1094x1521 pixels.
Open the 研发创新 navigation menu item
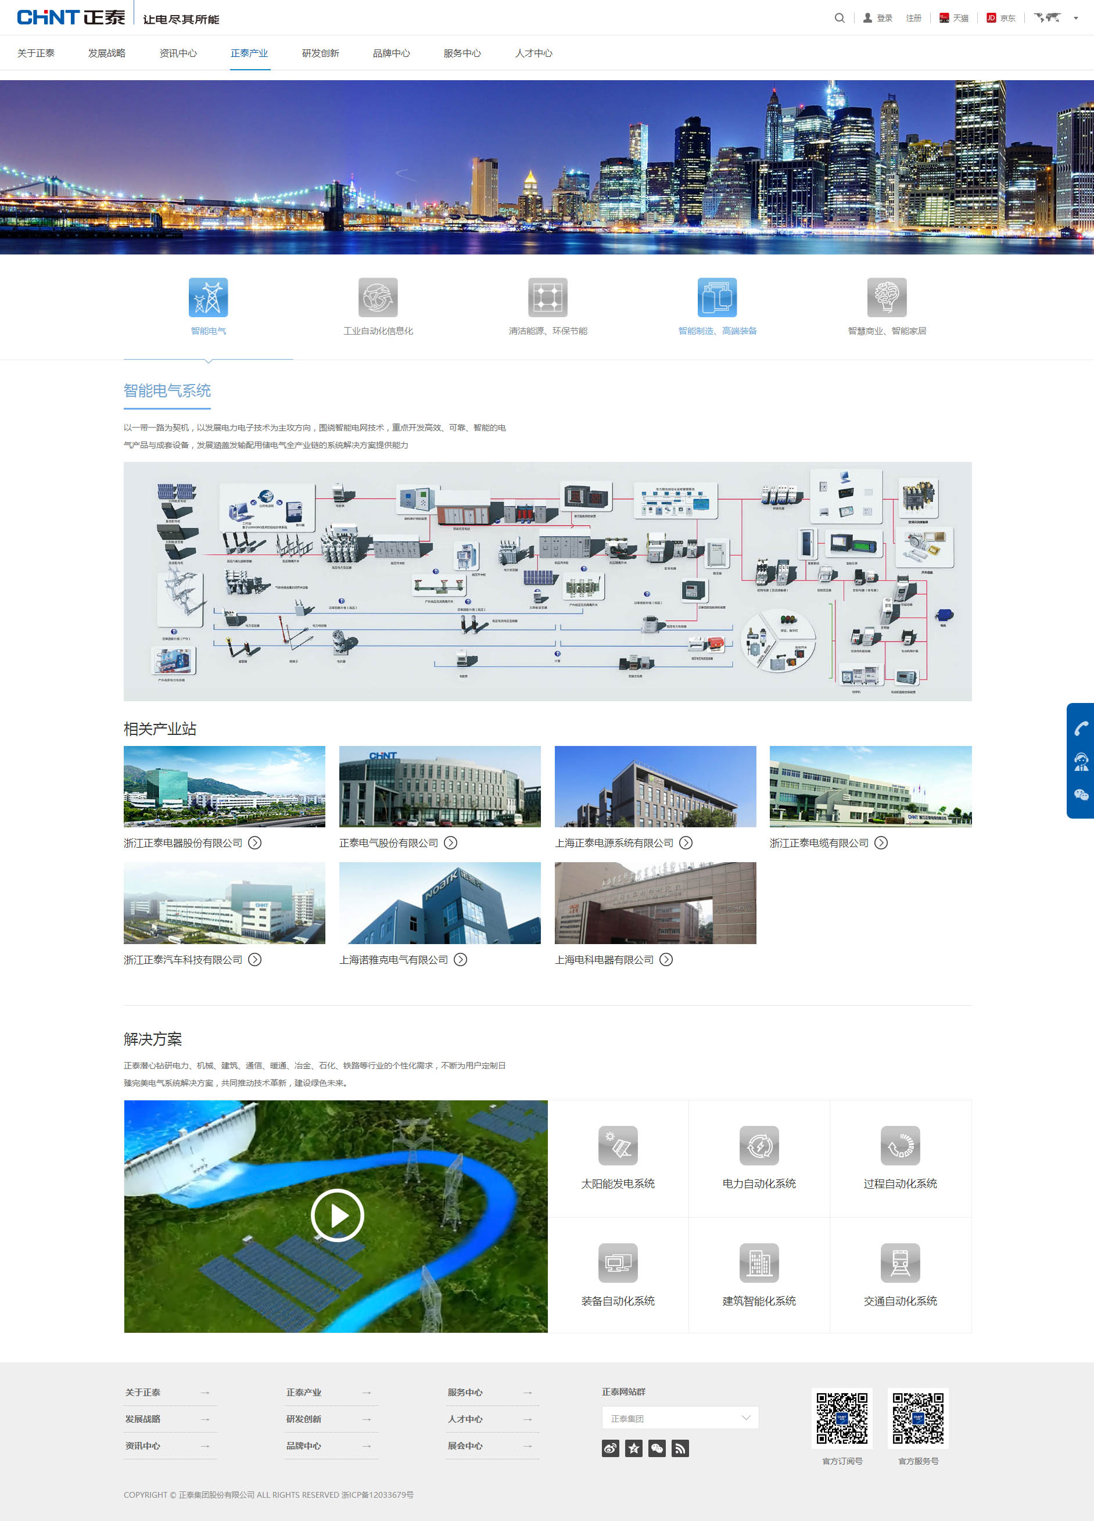(320, 53)
